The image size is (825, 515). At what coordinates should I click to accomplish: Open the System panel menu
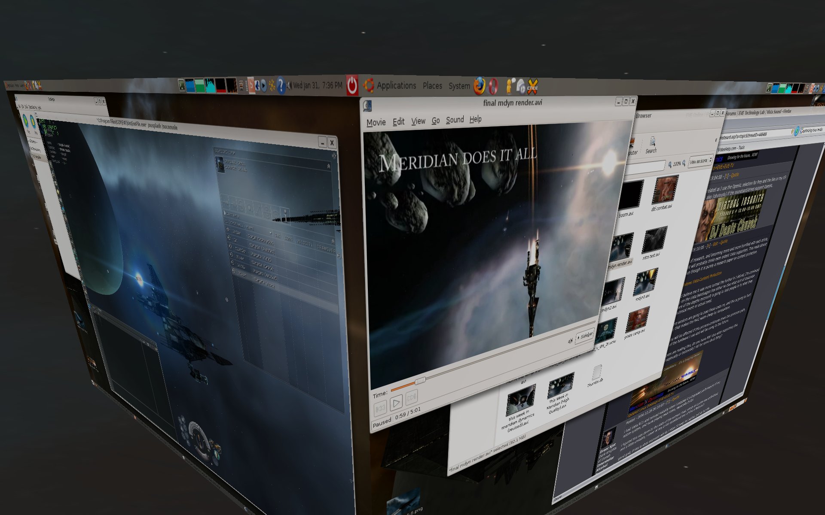point(459,86)
